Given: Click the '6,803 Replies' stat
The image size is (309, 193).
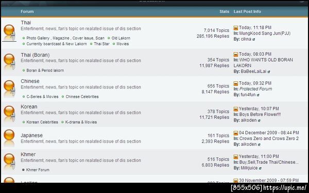Looking at the screenshot, I should click(x=215, y=165).
